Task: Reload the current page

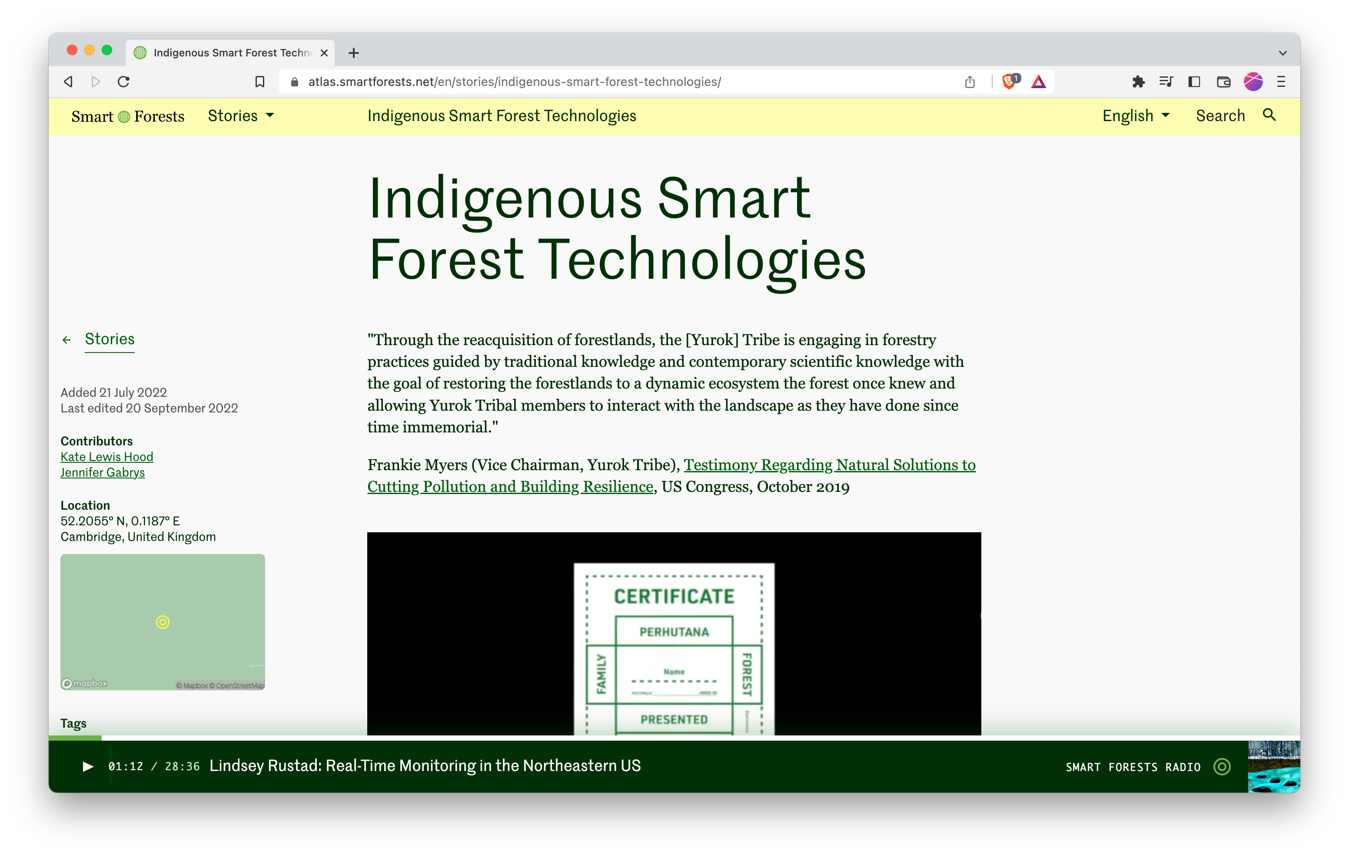Action: coord(124,82)
